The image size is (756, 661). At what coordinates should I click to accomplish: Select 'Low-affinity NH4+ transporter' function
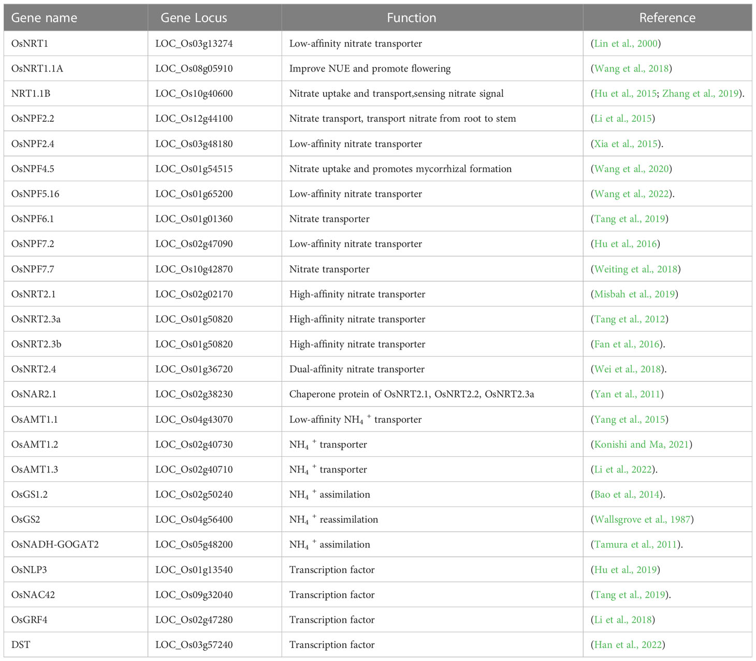[355, 420]
